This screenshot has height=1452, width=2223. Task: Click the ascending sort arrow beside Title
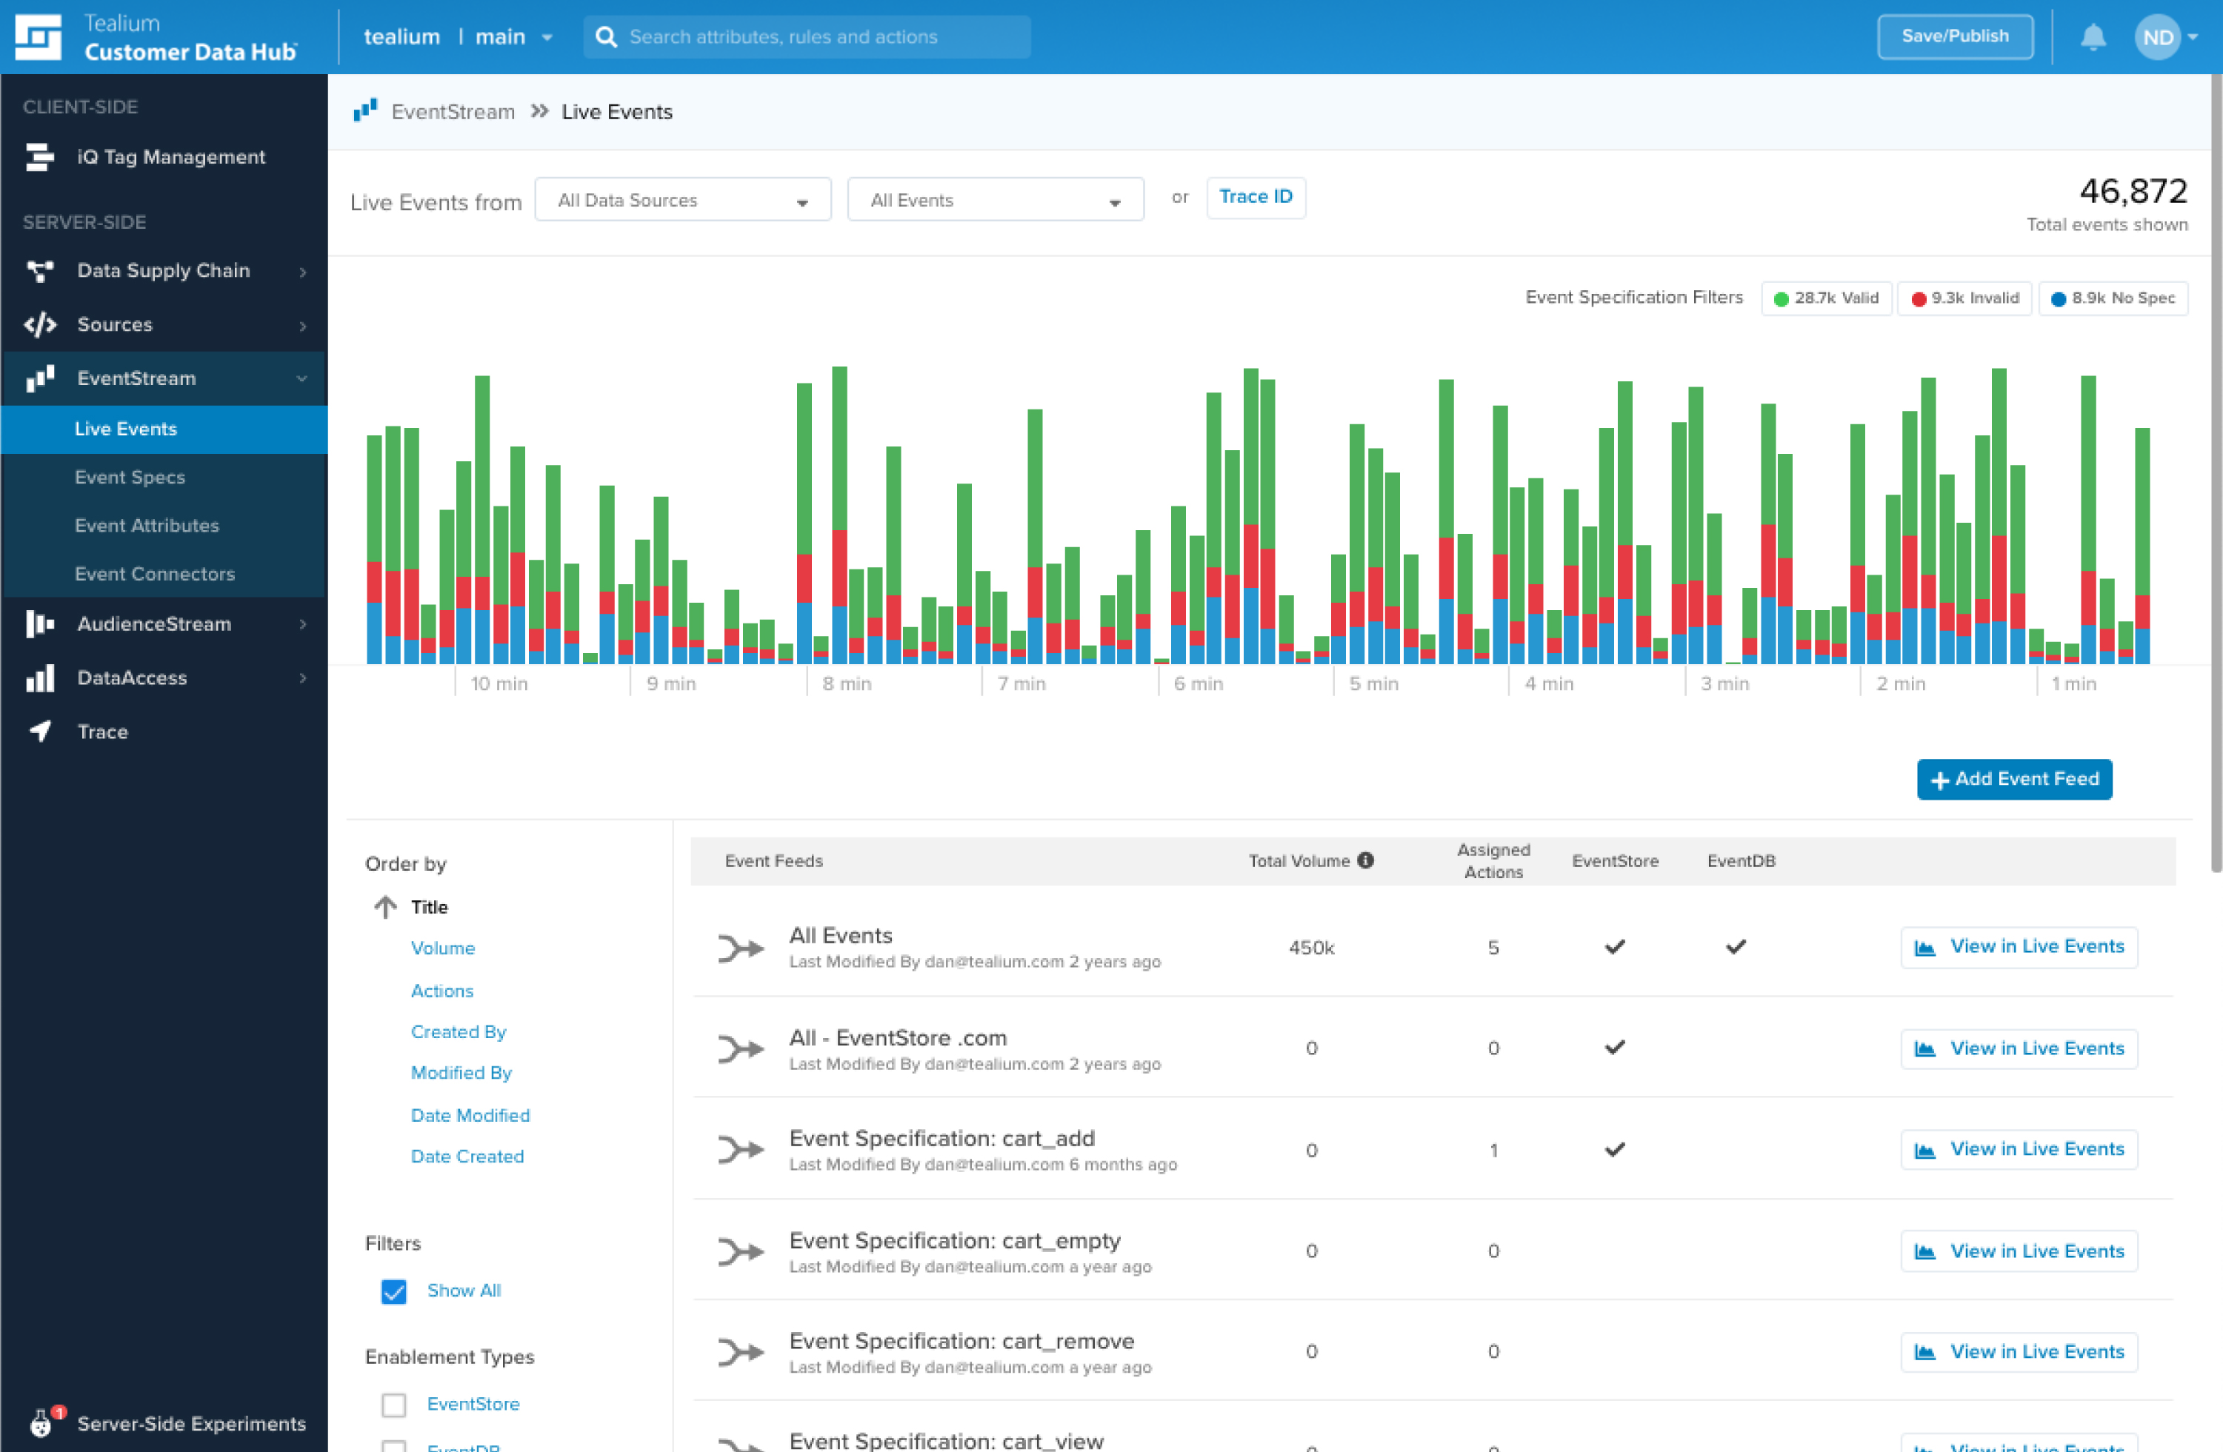pos(385,907)
